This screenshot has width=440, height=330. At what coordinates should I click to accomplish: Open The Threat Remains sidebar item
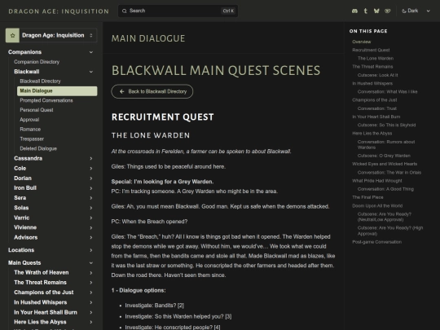pyautogui.click(x=41, y=283)
